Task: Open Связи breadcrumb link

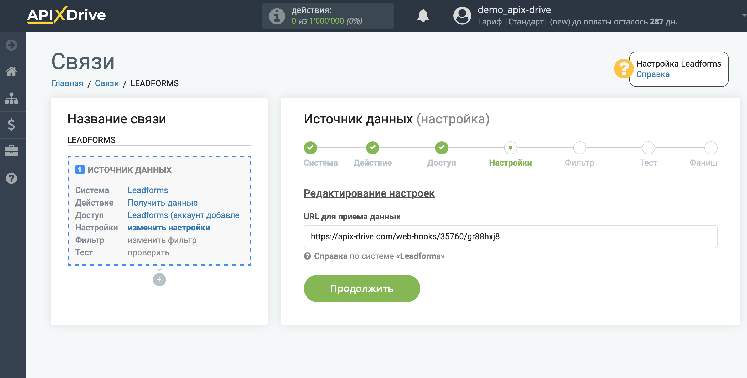Action: pos(107,83)
